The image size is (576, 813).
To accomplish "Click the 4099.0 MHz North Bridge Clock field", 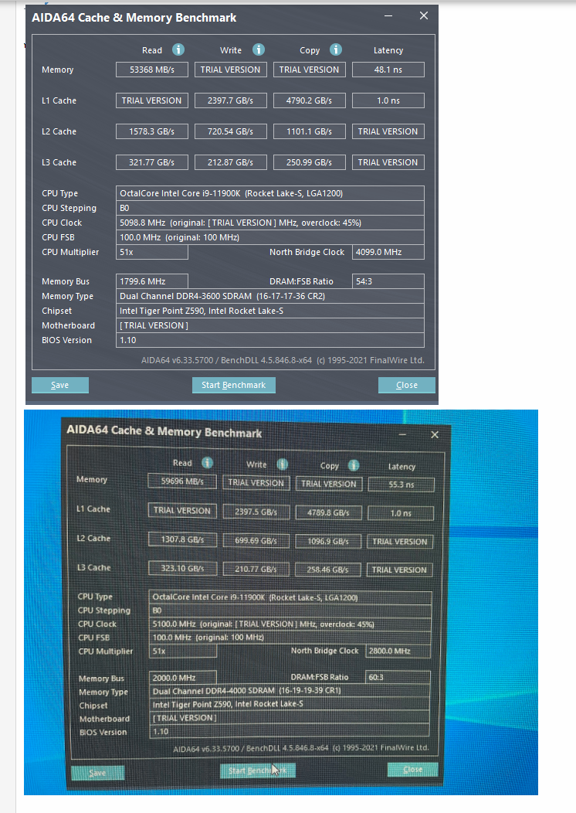I will pos(388,252).
